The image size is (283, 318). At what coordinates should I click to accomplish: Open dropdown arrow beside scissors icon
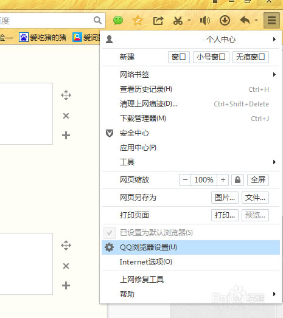point(189,20)
